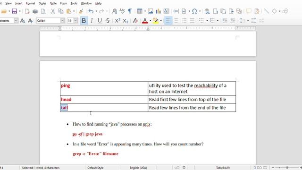
Task: Set Align Right paragraph alignment
Action: point(184,21)
